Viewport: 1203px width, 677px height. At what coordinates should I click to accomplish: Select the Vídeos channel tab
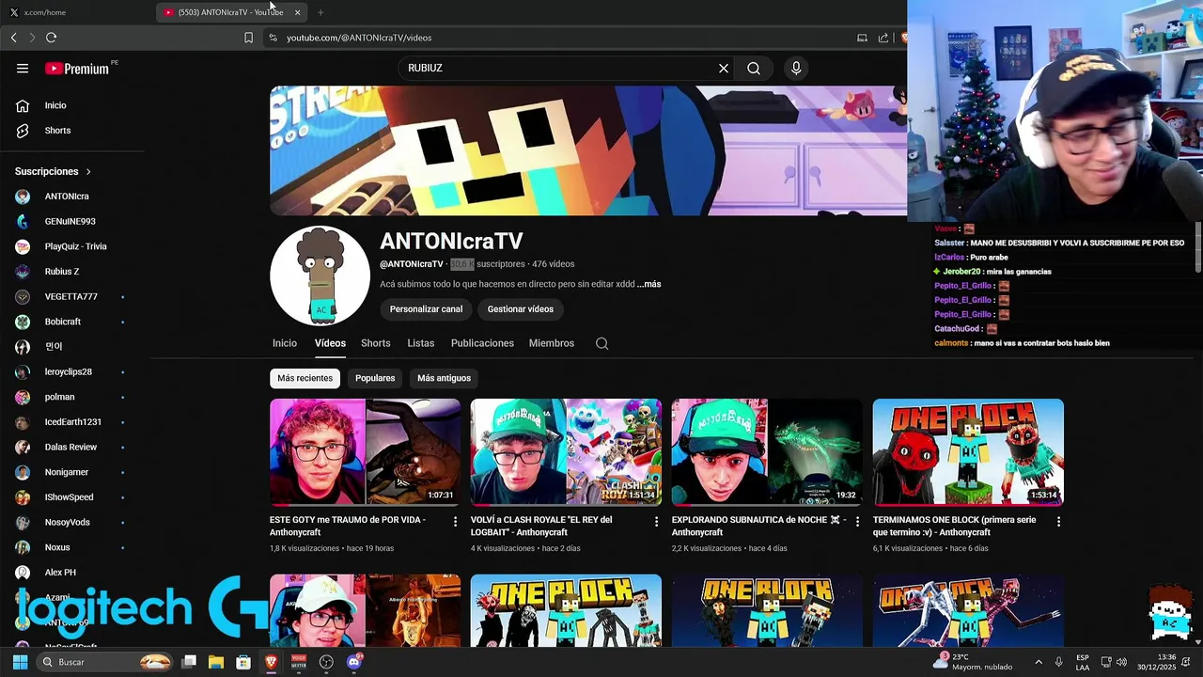coord(330,343)
